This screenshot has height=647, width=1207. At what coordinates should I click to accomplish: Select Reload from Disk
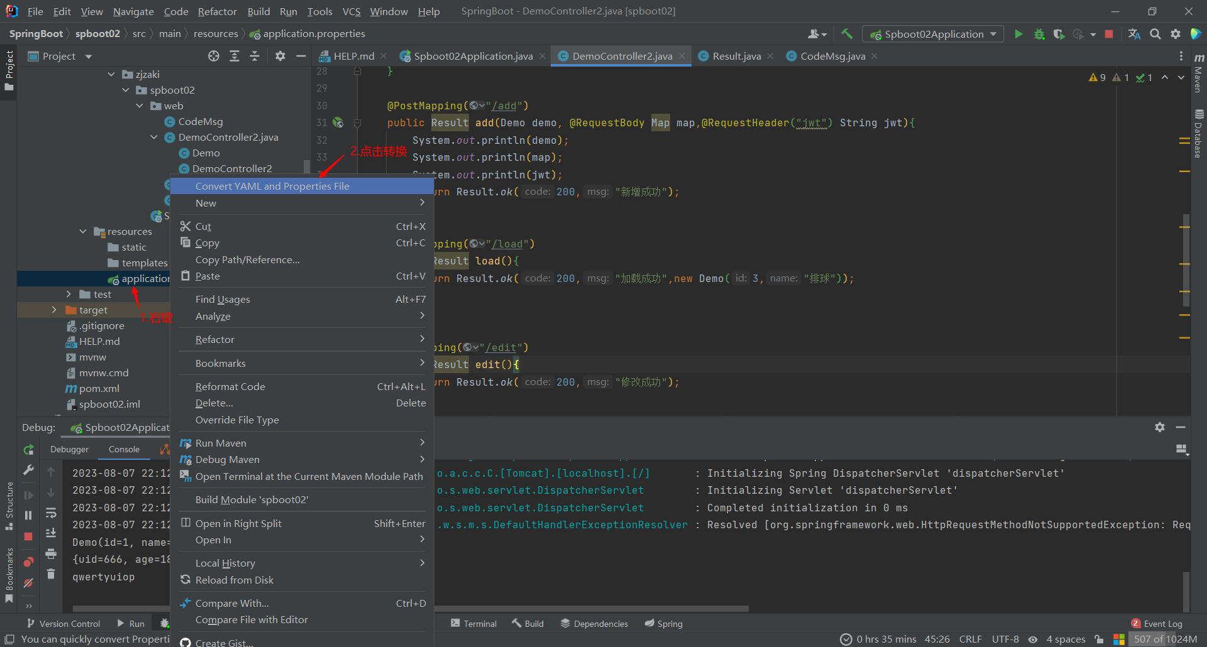(x=302, y=580)
